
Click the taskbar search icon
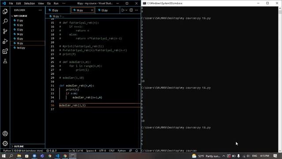11,156
